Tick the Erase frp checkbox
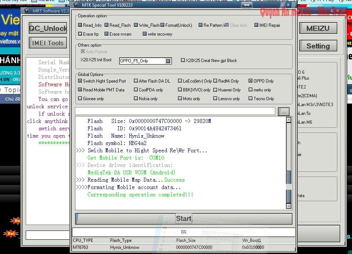This screenshot has width=352, height=254. pyautogui.click(x=80, y=34)
